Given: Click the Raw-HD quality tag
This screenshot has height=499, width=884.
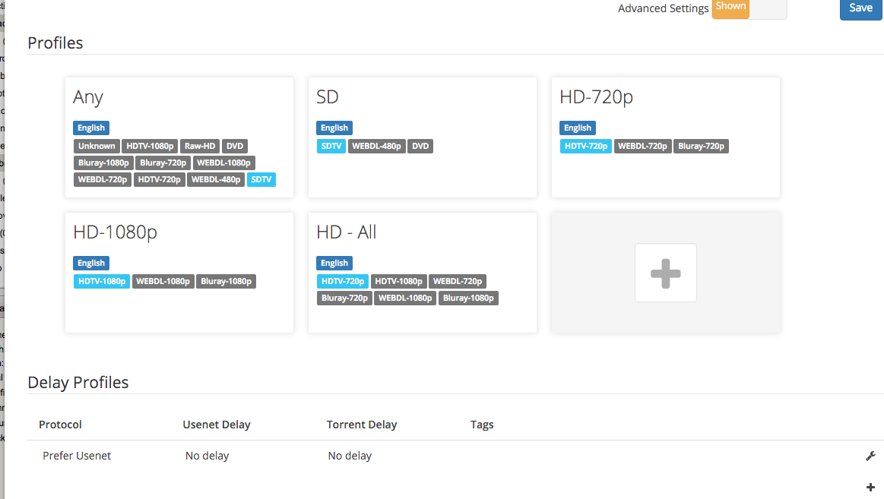Looking at the screenshot, I should (201, 147).
